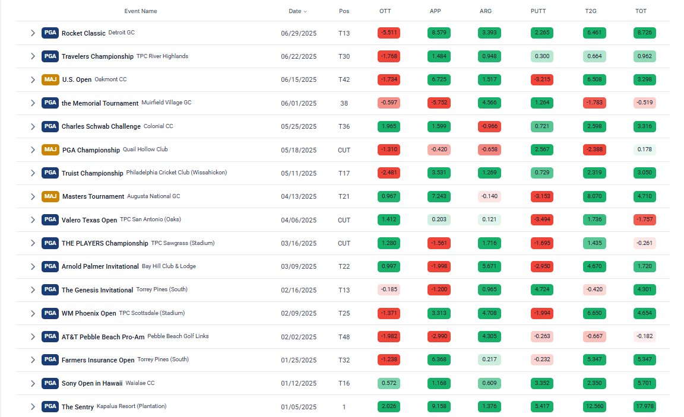Screen dimensions: 684x417
Task: Sort by the PUTT column header
Action: click(x=539, y=11)
